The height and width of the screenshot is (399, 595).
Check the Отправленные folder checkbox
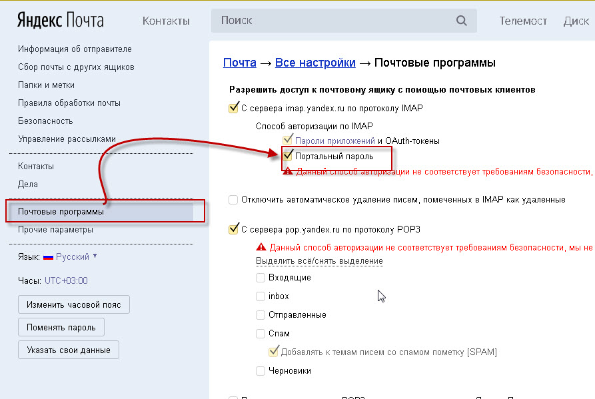[261, 315]
